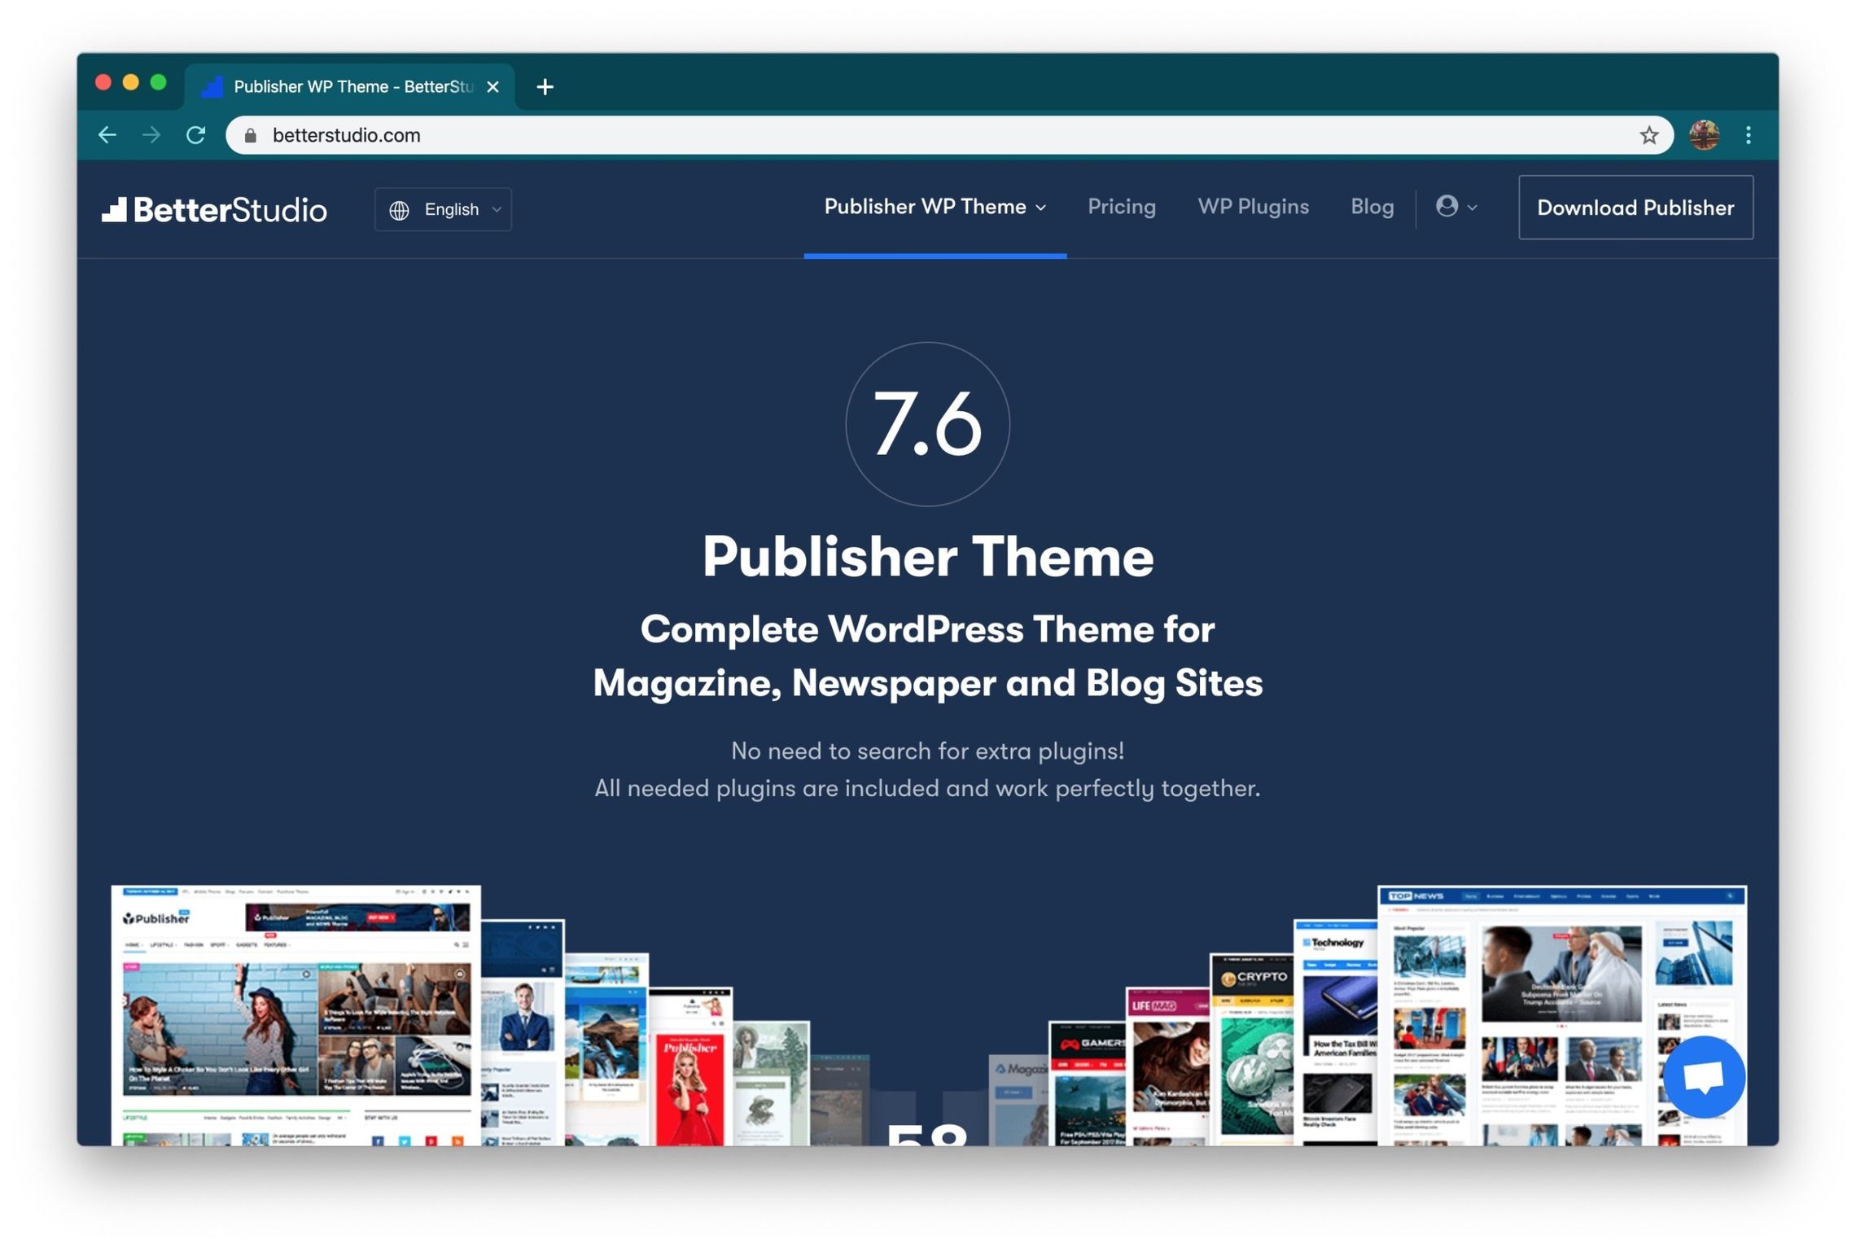Image resolution: width=1856 pixels, height=1248 pixels.
Task: Click the BetterStudio logo
Action: click(214, 209)
